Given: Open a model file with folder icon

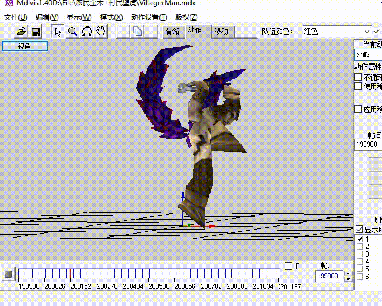Looking at the screenshot, I should 21,32.
